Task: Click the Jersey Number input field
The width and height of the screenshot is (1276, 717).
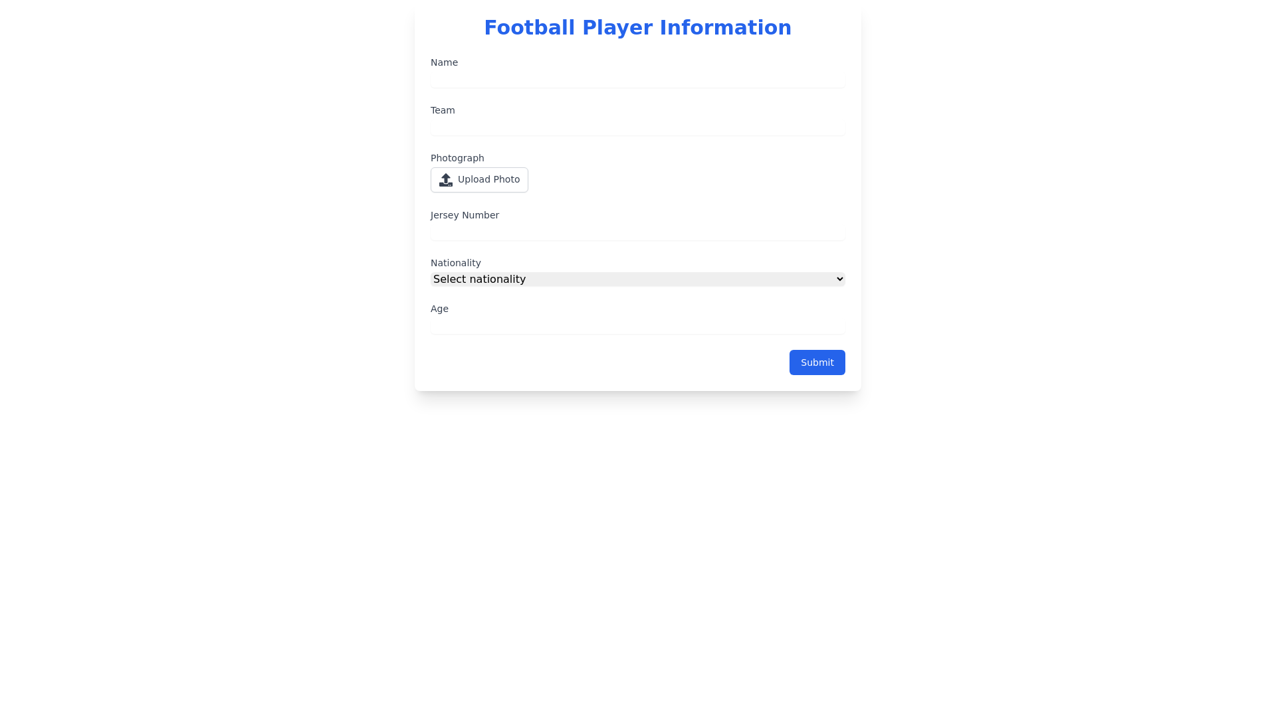Action: pos(637,231)
